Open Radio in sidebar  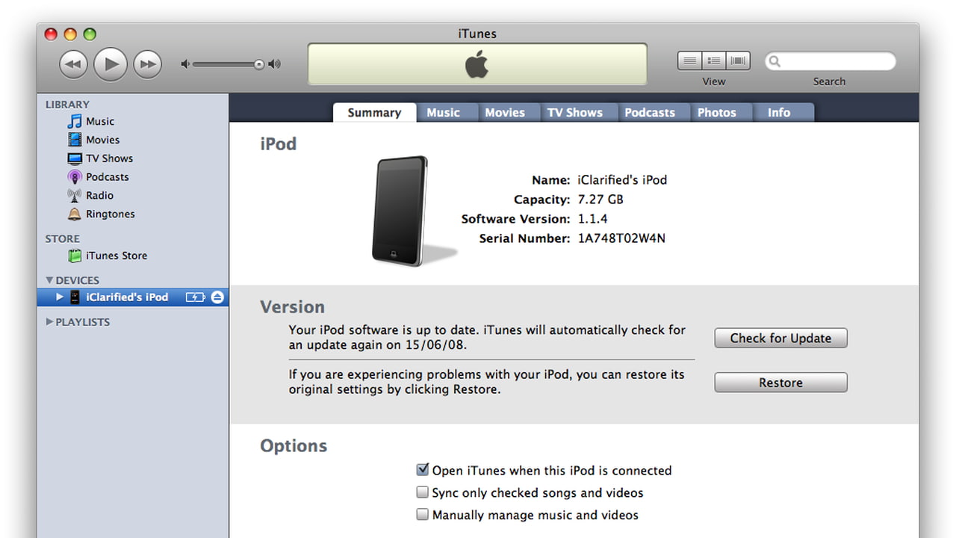click(90, 195)
